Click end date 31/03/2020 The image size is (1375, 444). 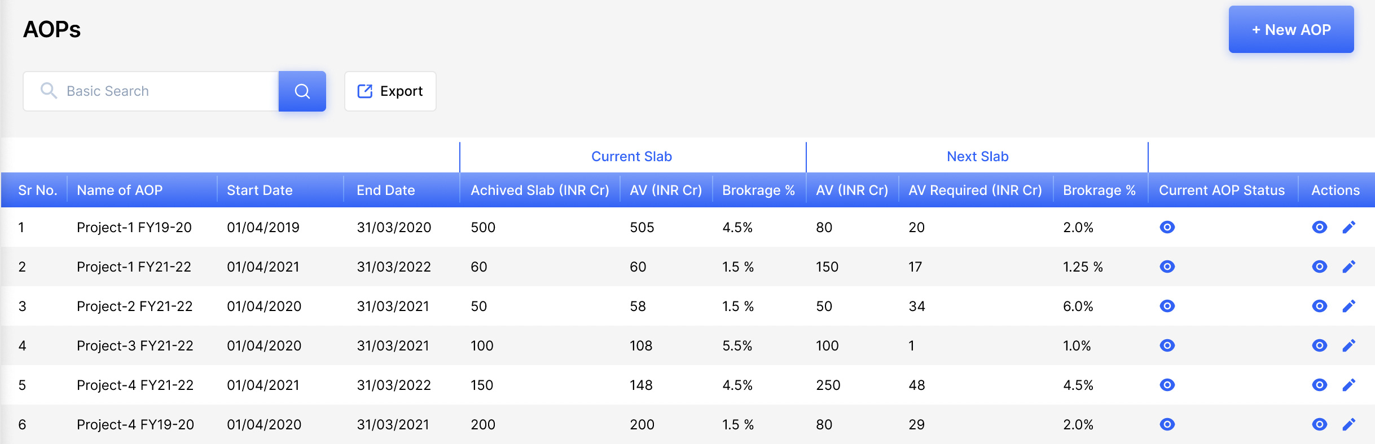point(394,227)
